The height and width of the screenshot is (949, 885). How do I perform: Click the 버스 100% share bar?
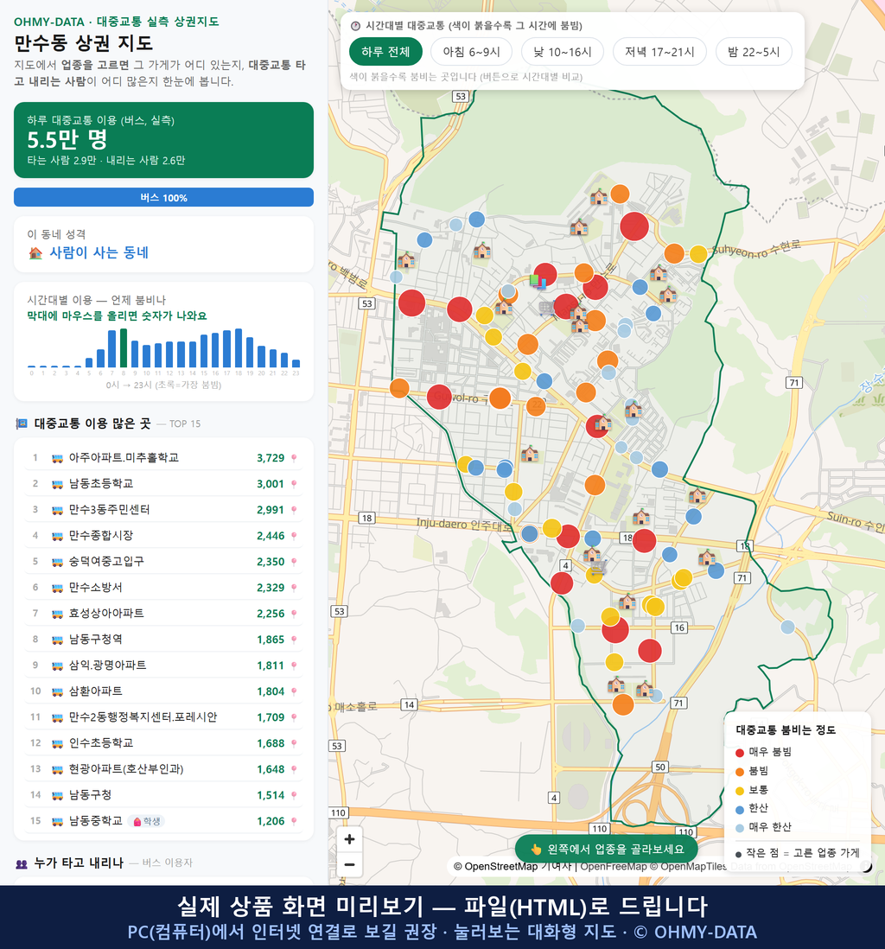click(x=163, y=197)
